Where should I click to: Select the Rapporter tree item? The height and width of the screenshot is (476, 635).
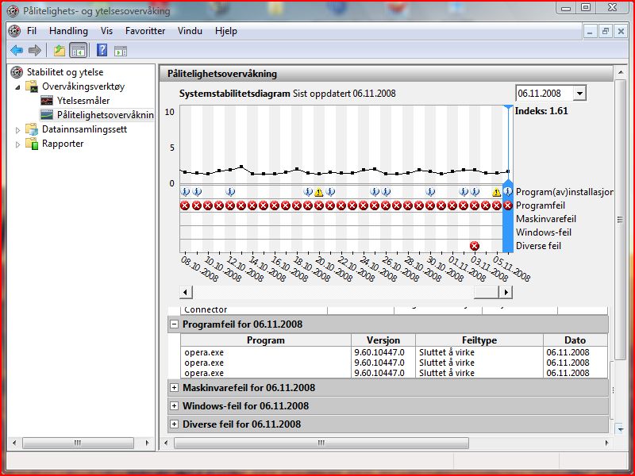[x=63, y=144]
